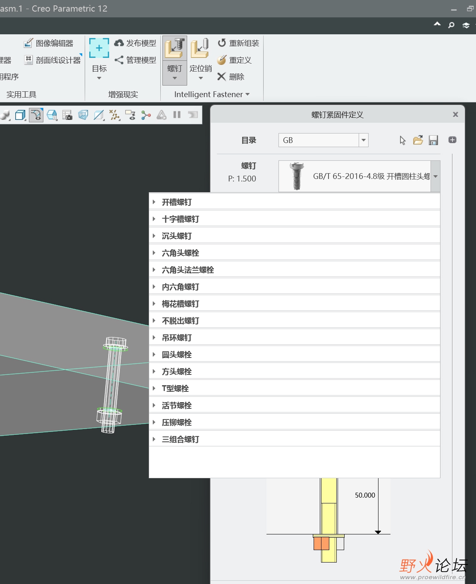This screenshot has height=584, width=476.
Task: Open the 剖面线设计器 hatch designer
Action: (x=52, y=60)
